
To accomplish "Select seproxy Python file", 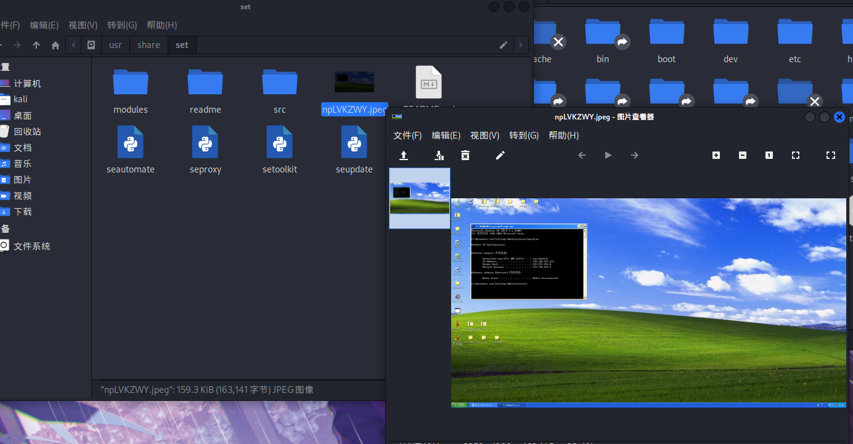I will [205, 150].
